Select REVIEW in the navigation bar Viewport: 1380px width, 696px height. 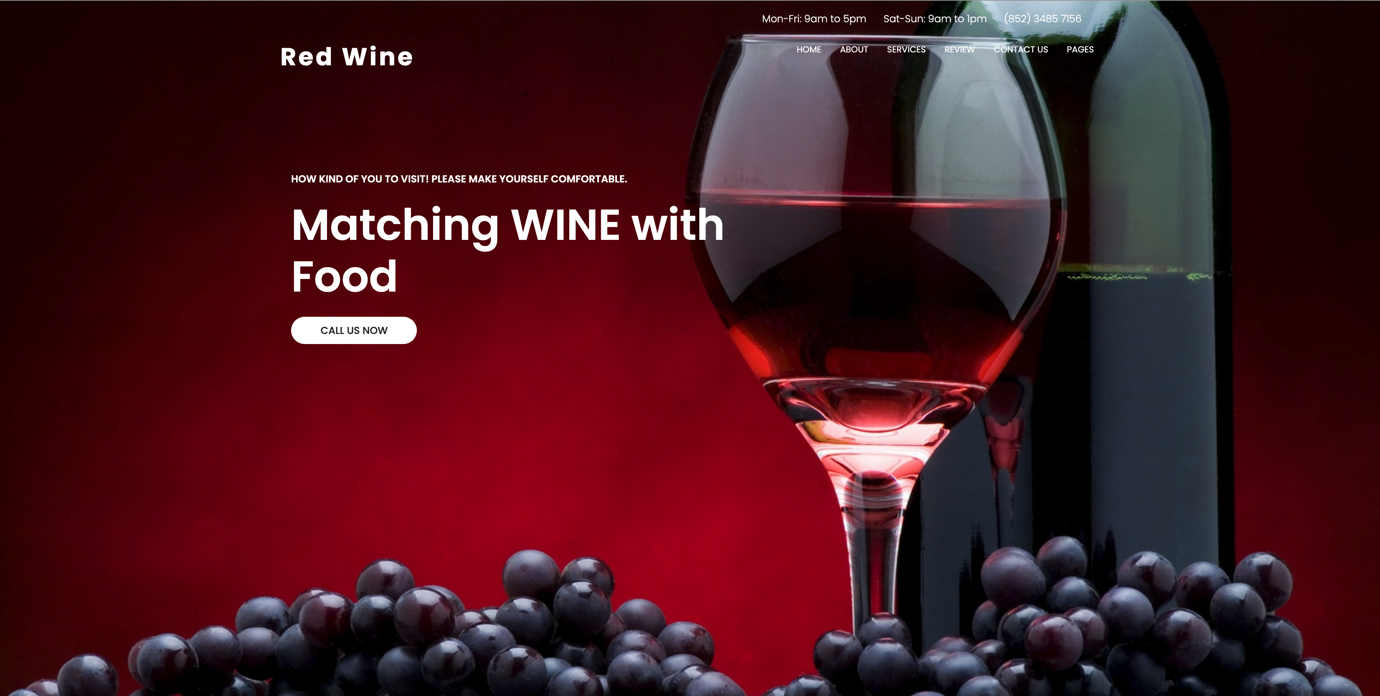click(960, 49)
